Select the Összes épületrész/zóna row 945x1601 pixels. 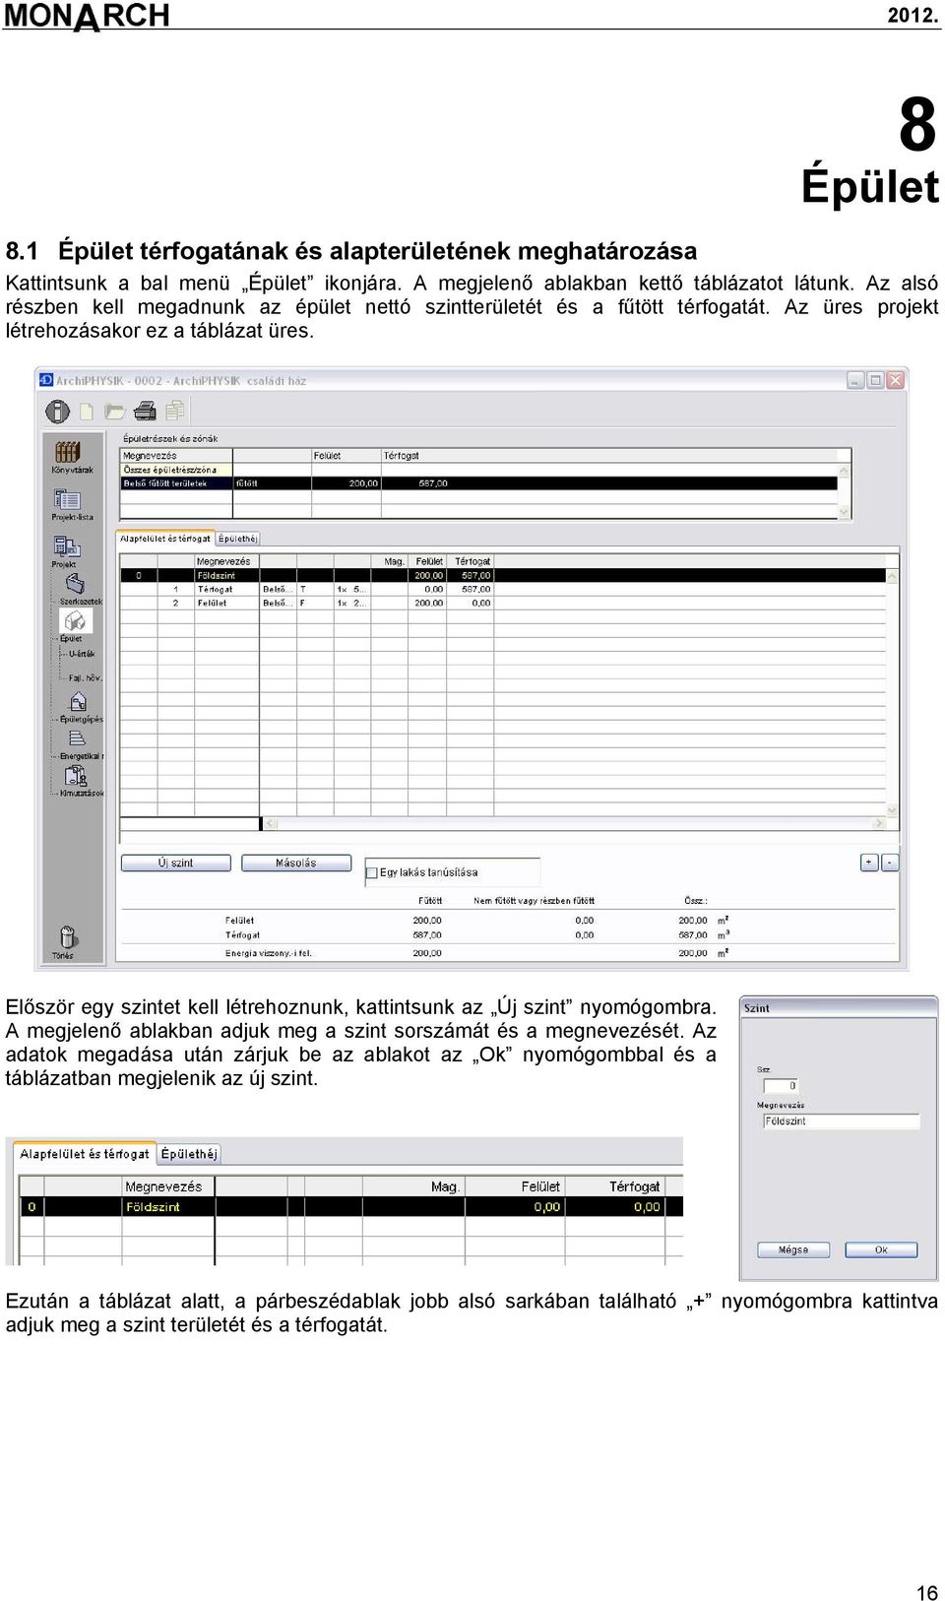click(x=478, y=470)
